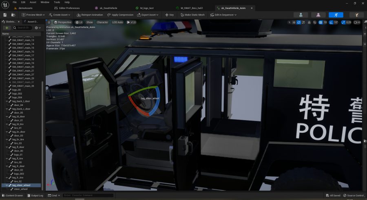Activate the Translate gizmo tool

tap(294, 22)
